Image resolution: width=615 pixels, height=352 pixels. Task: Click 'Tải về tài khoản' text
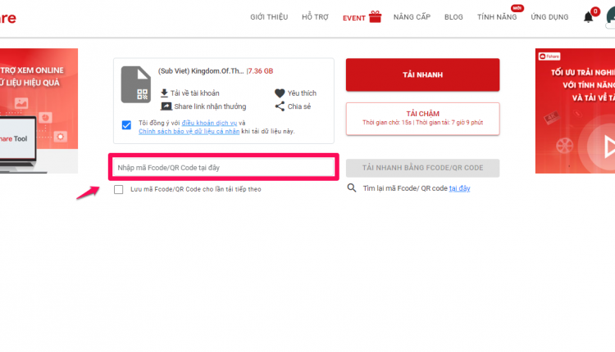pyautogui.click(x=194, y=93)
